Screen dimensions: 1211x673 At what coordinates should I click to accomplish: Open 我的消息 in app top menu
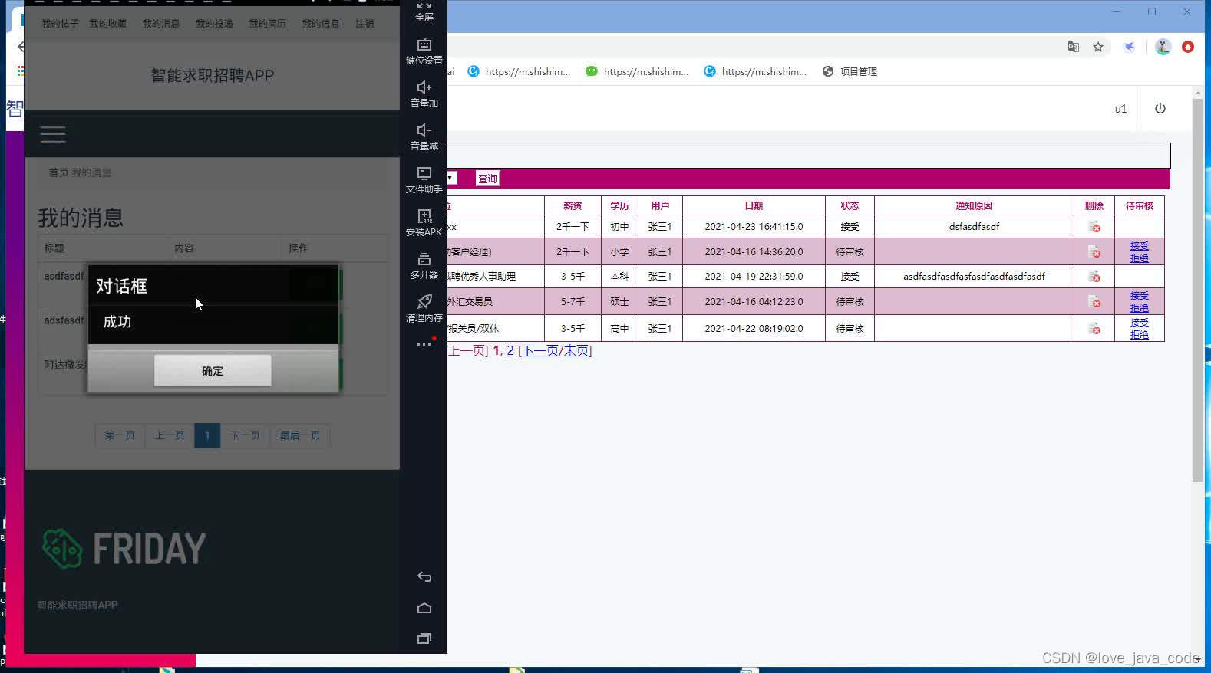(x=160, y=24)
